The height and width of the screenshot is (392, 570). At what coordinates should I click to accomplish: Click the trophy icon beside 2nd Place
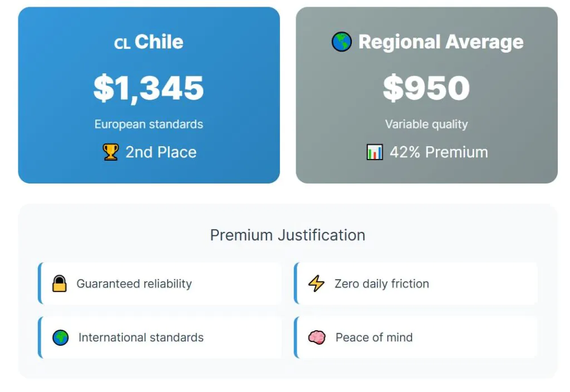111,152
